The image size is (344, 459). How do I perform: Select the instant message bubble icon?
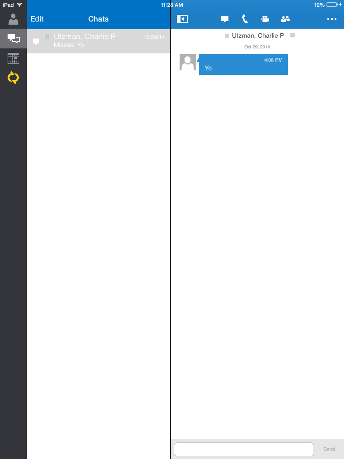(225, 19)
